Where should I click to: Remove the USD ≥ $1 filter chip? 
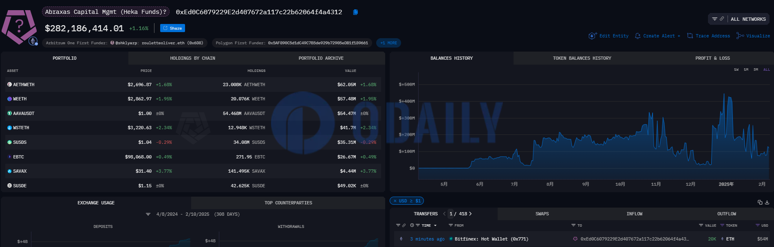(395, 201)
